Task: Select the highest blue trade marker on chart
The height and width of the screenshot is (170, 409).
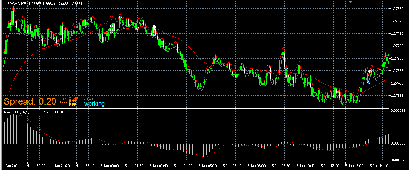Action: pyautogui.click(x=121, y=17)
